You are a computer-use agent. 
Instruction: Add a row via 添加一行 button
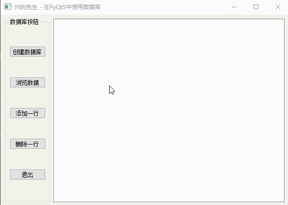(27, 113)
